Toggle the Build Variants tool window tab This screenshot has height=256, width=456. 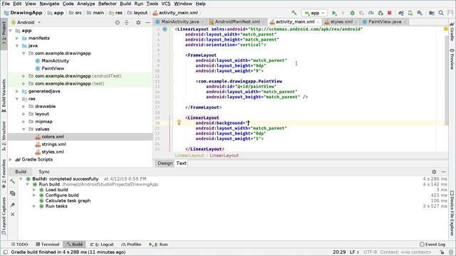click(x=4, y=96)
